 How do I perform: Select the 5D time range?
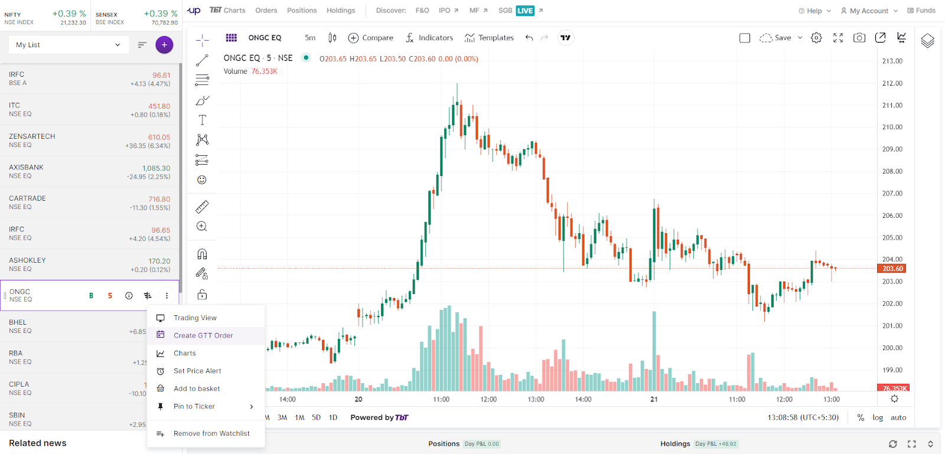point(316,417)
